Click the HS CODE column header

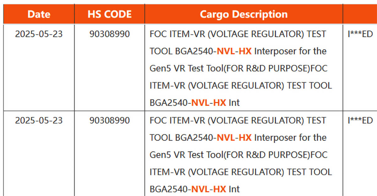(109, 14)
